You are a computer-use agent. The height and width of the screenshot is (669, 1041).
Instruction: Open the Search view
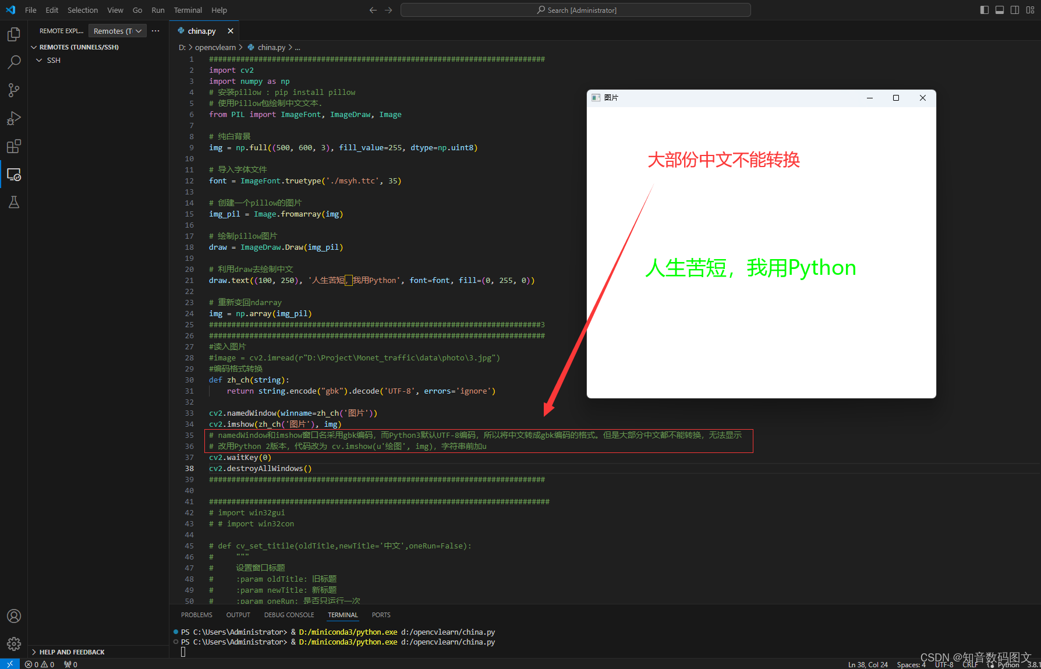[13, 62]
